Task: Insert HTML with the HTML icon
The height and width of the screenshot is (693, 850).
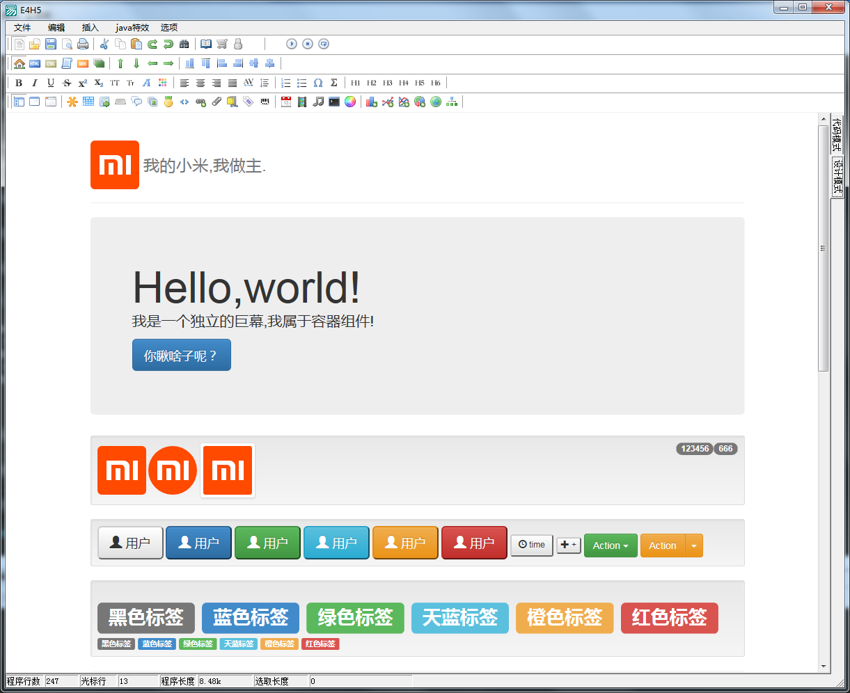Action: click(x=35, y=63)
